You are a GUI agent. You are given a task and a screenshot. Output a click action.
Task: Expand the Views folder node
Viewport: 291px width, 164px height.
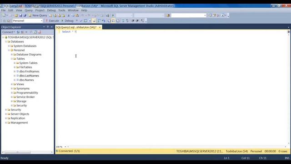[x=12, y=84]
